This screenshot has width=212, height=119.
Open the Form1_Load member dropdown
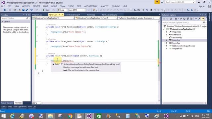coord(139,18)
